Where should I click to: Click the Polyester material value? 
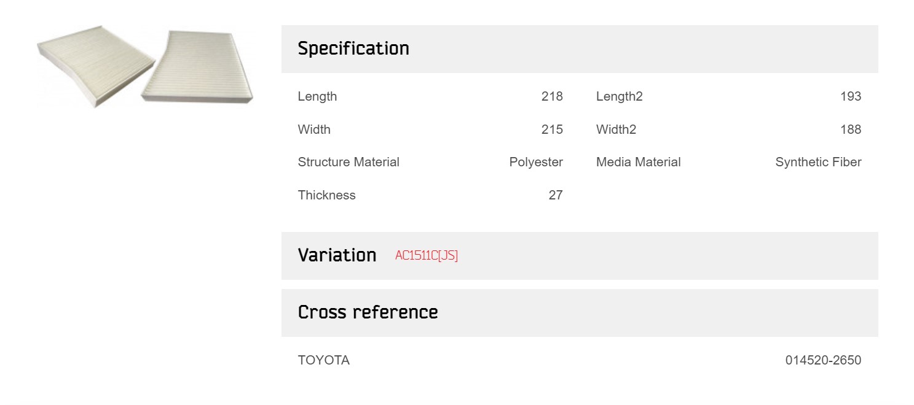pos(536,162)
